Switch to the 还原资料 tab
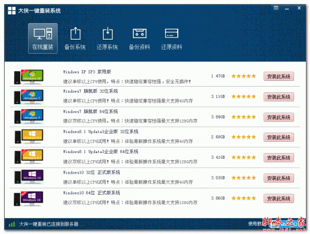Screen dimensions: 310x234 [x=172, y=39]
